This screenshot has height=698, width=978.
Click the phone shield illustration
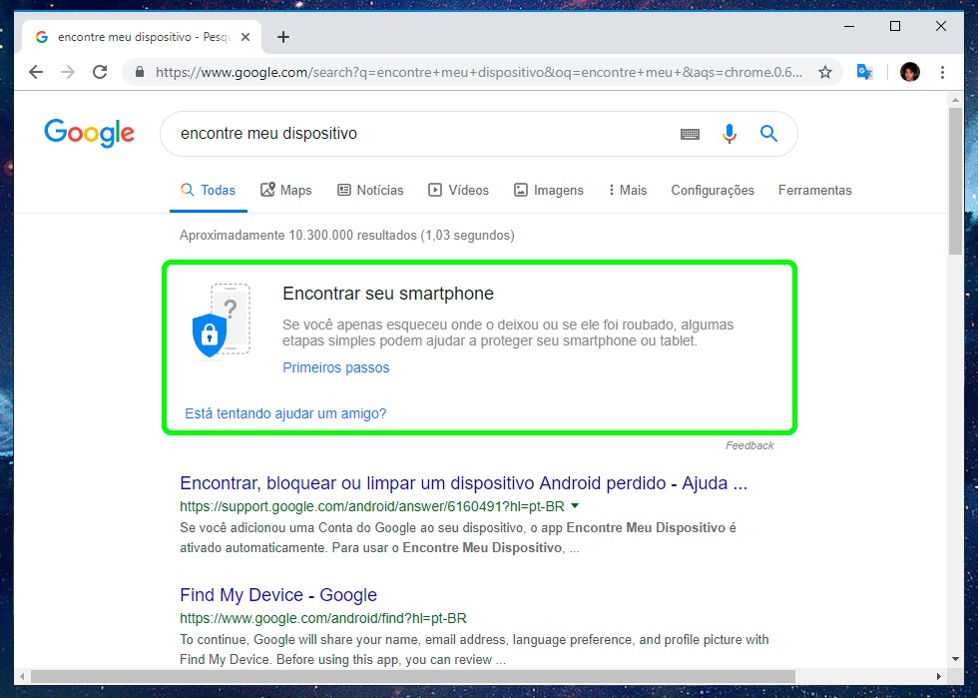click(222, 321)
